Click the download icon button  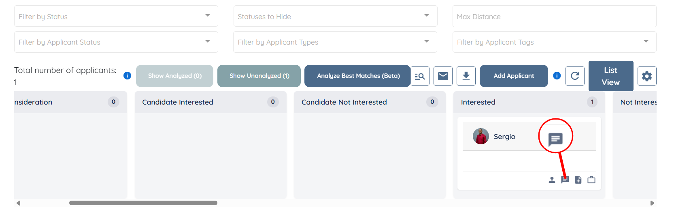tap(466, 76)
